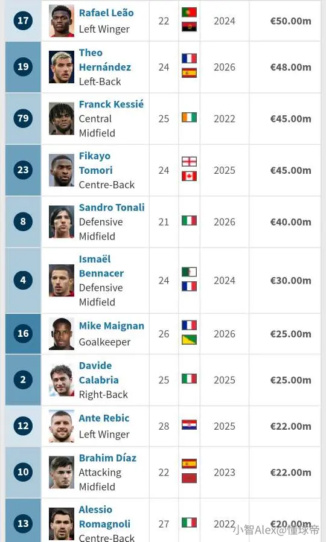The width and height of the screenshot is (326, 542).
Task: Click French Guiana flag beside Mike Maignan
Action: [x=189, y=340]
